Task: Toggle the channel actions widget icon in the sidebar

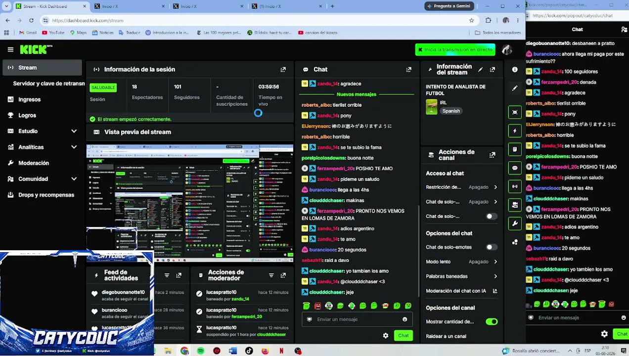Action: [x=515, y=205]
